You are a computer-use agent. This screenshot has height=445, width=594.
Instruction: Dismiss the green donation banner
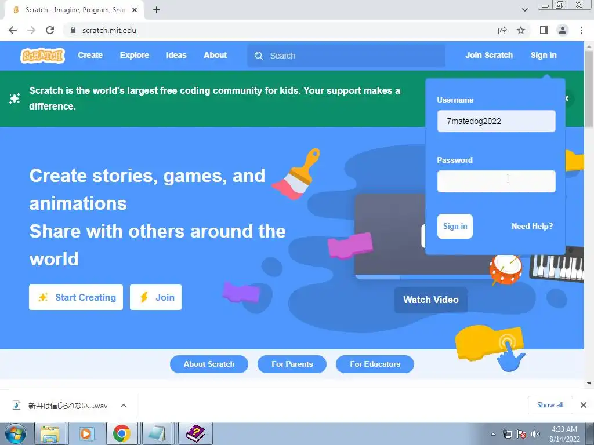567,99
